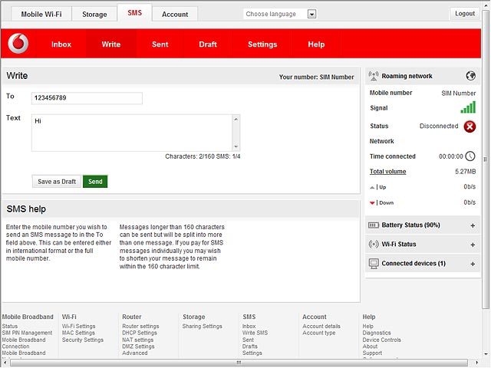Click the 5.27MB total volume value
The height and width of the screenshot is (368, 491).
point(466,172)
